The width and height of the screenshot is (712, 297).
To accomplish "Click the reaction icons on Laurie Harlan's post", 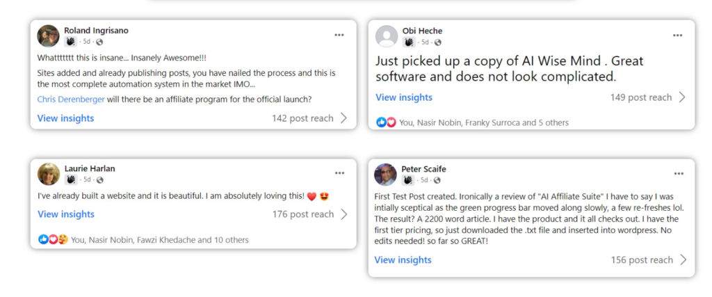I will click(53, 239).
